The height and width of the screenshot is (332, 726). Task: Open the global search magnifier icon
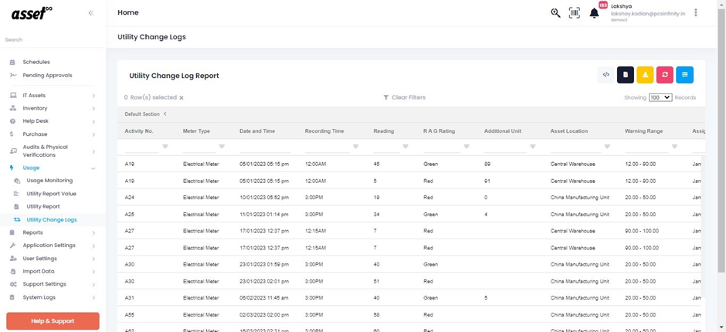pos(555,13)
